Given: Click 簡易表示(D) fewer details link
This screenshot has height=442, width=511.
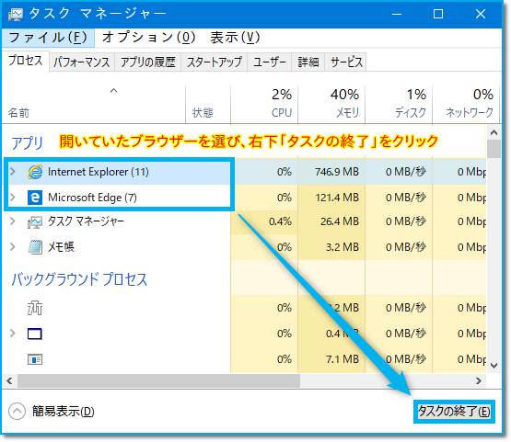Looking at the screenshot, I should click(64, 412).
